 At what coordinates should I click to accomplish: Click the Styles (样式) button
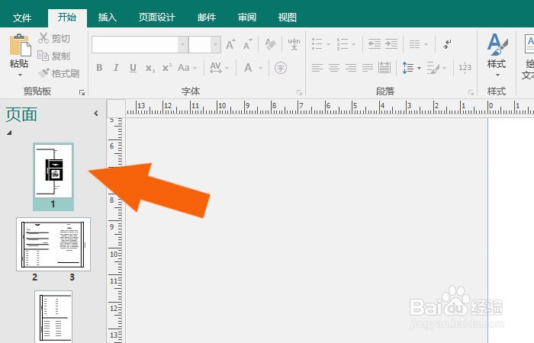tap(497, 54)
